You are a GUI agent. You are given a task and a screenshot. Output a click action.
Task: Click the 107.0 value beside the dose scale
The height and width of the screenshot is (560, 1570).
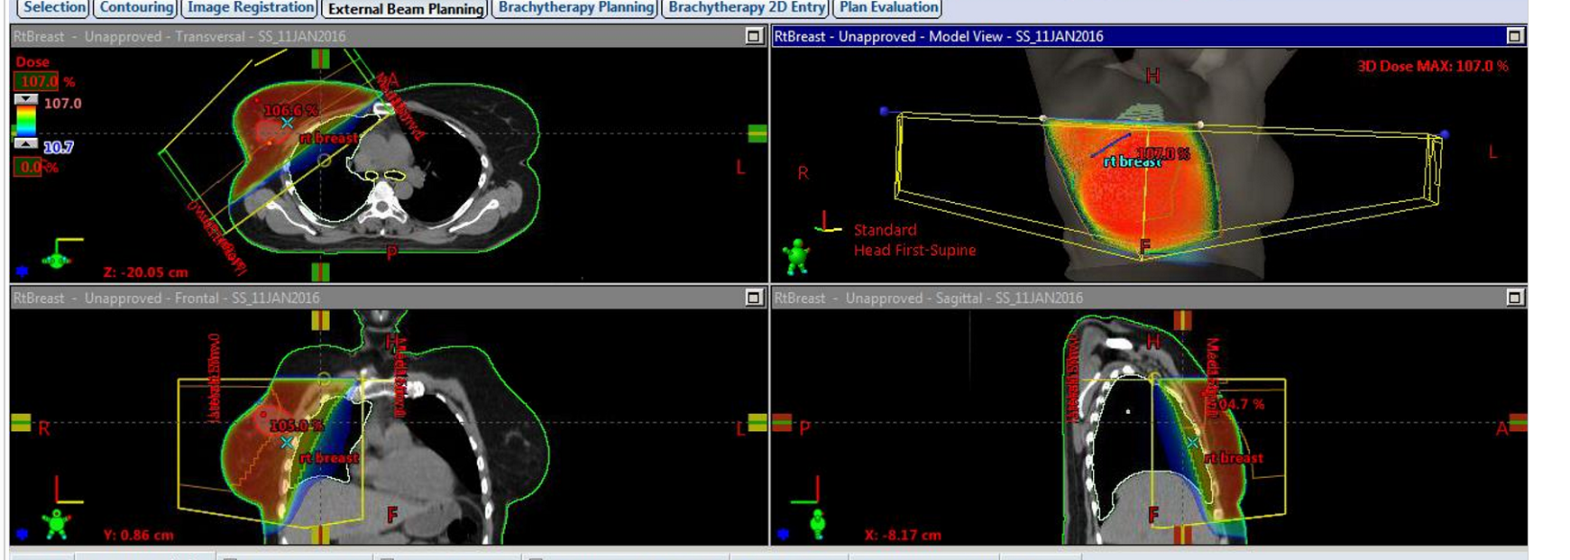[x=62, y=104]
